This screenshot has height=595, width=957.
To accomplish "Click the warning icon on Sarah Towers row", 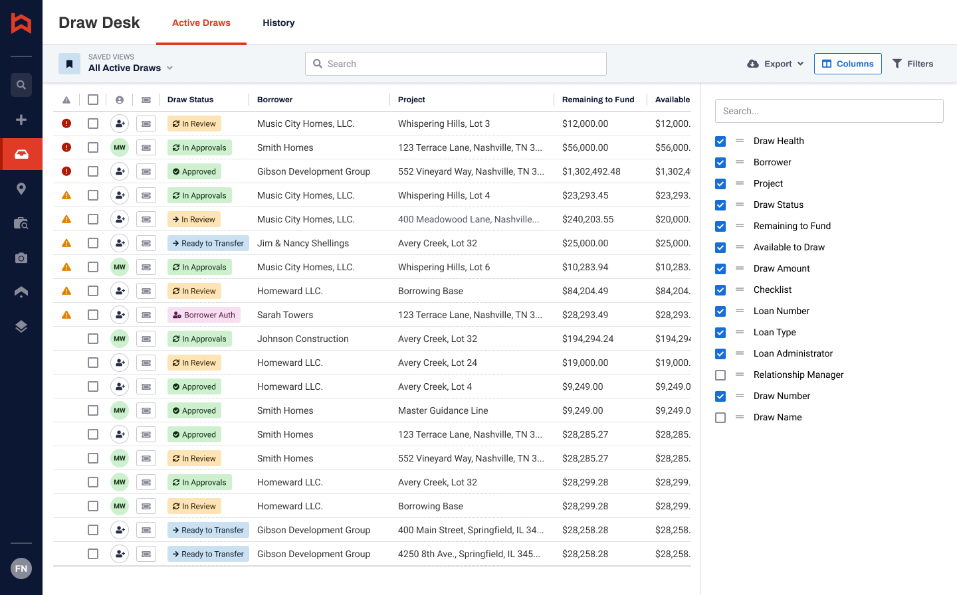I will tap(66, 315).
